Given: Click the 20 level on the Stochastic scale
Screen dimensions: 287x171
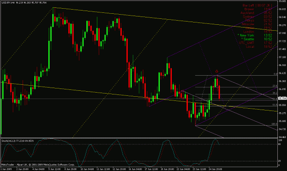Looking at the screenshot, I should coord(280,161).
